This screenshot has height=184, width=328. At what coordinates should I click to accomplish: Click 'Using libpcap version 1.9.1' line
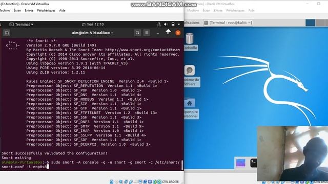77,63
